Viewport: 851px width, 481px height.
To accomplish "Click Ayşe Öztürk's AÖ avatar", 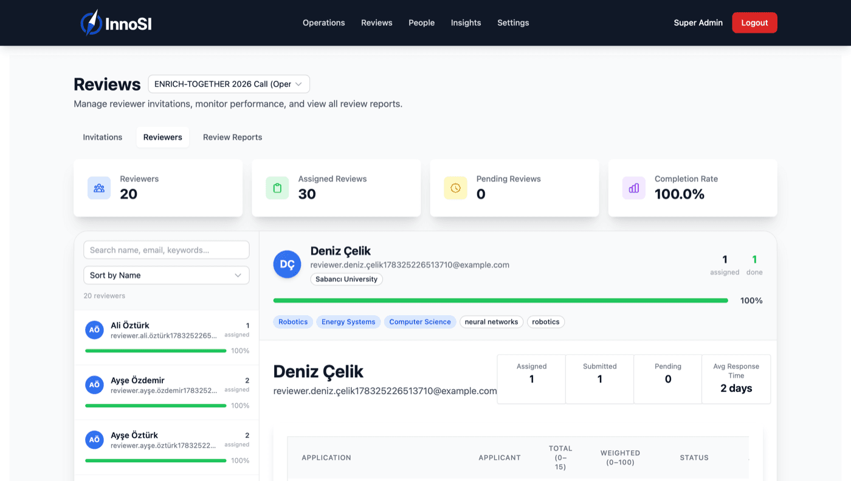I will (x=94, y=440).
